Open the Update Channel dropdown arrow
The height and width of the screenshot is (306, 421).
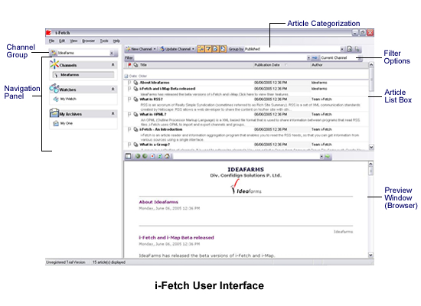[x=194, y=49]
